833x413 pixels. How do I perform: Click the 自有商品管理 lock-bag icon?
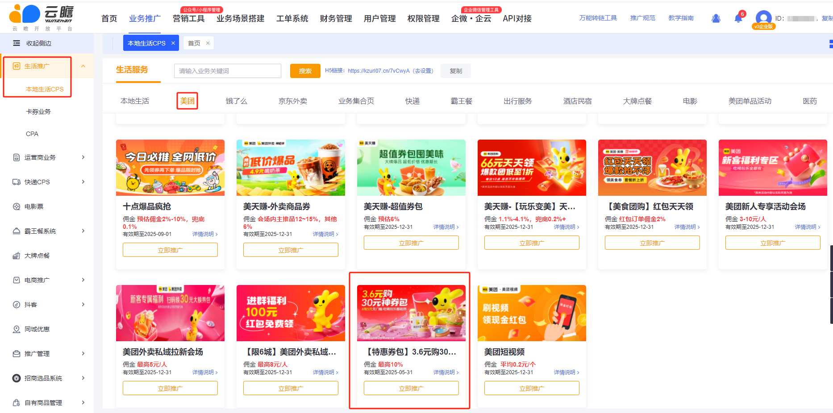[17, 403]
